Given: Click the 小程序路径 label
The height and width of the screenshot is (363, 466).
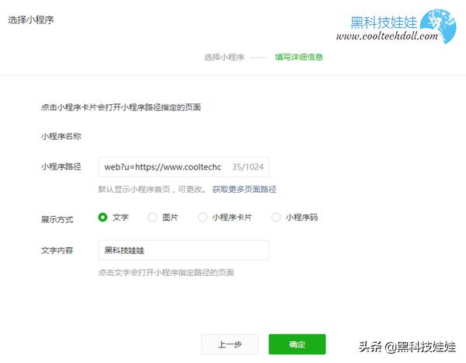Looking at the screenshot, I should pyautogui.click(x=61, y=166).
